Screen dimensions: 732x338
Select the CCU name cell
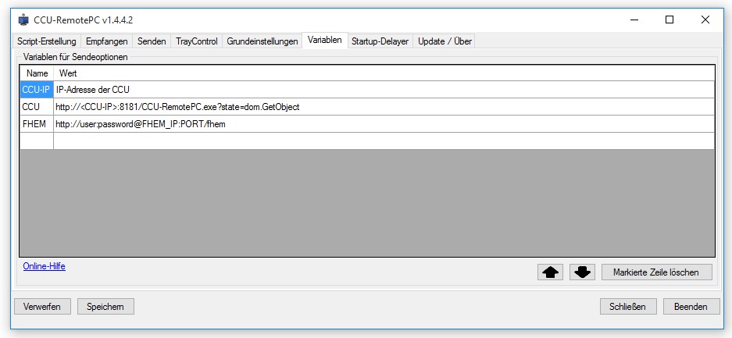pyautogui.click(x=37, y=107)
